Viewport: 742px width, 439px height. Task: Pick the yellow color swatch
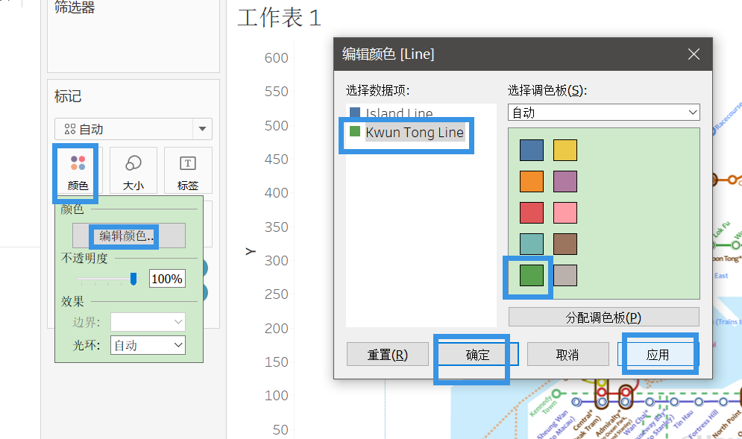pos(565,150)
